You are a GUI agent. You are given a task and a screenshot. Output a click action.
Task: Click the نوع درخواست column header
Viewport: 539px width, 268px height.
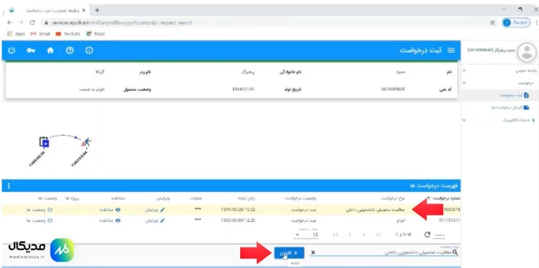pos(394,198)
